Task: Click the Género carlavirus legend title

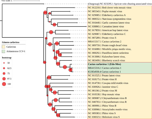Action: (x=11, y=42)
